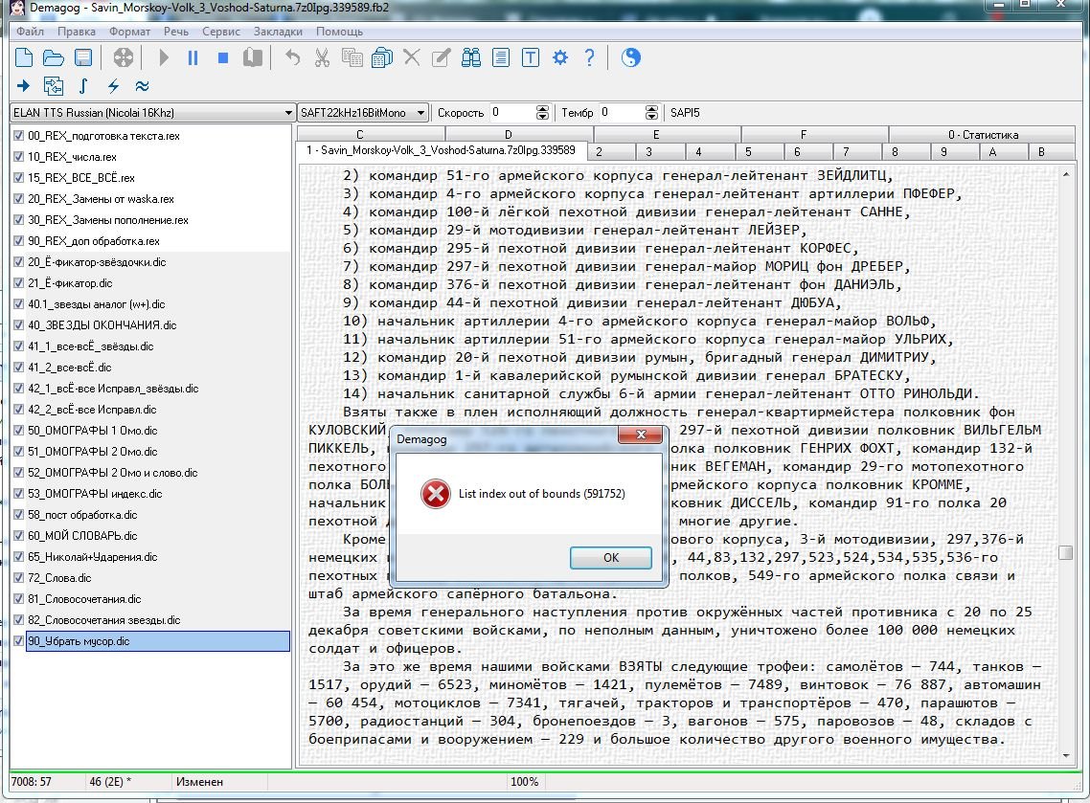Open the Речь menu
Screen dimensions: 1090x803
(176, 32)
